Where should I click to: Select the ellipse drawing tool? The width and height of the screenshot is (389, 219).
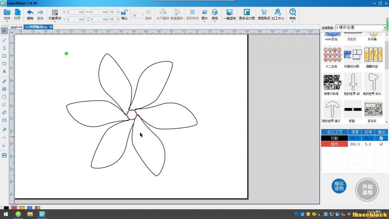click(x=4, y=64)
